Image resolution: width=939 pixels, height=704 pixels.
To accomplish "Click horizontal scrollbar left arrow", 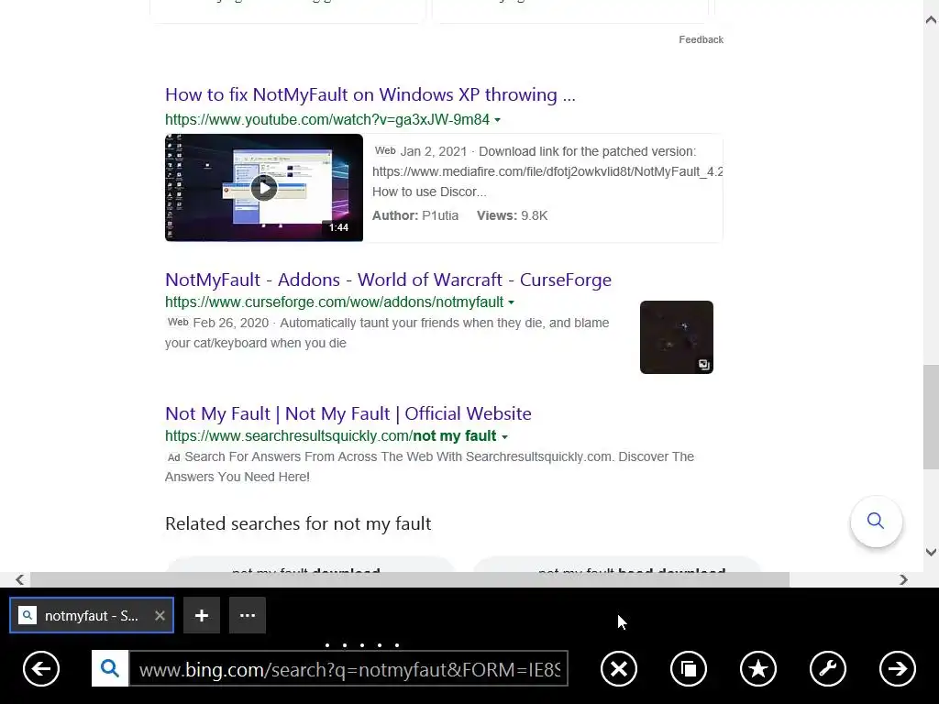I will coord(20,579).
